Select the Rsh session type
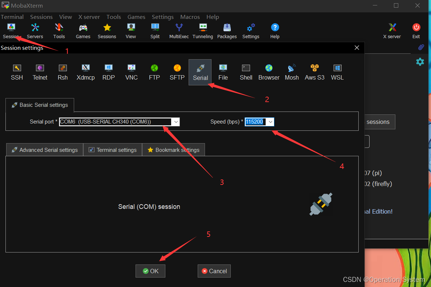This screenshot has height=287, width=431. coord(63,72)
